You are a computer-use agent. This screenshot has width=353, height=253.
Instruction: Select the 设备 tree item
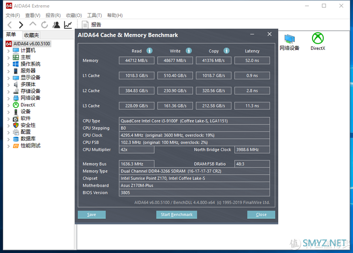click(25, 112)
